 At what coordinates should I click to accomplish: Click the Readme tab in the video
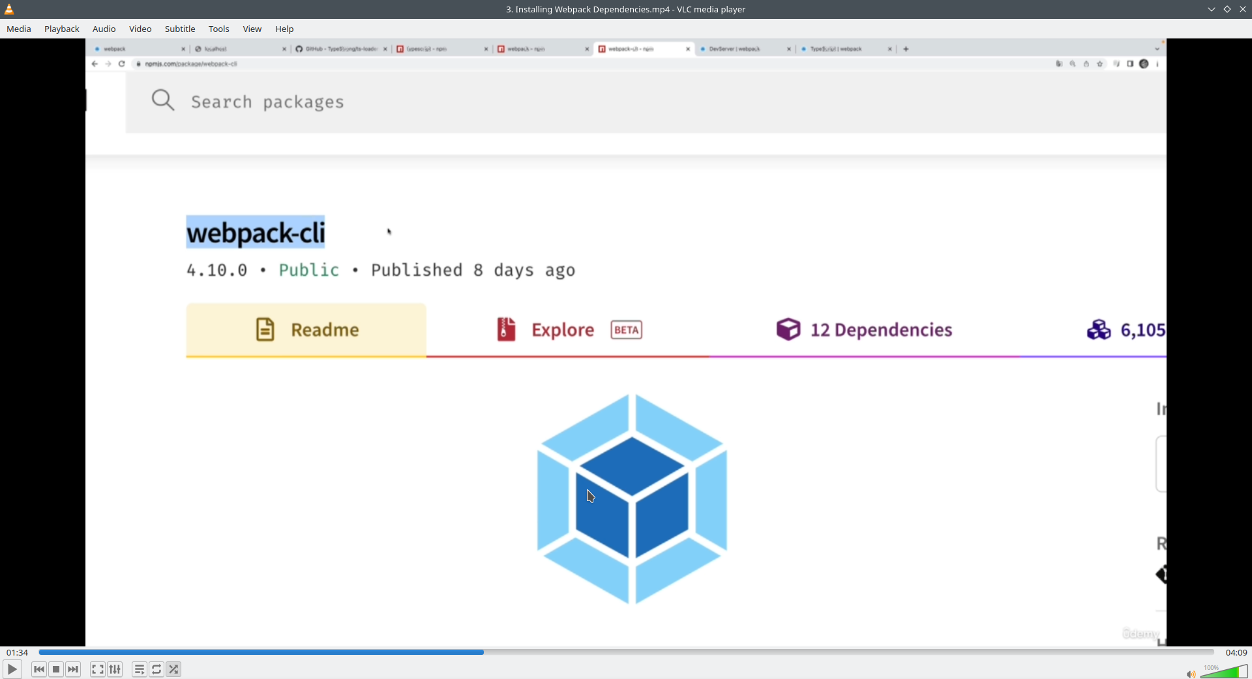306,330
